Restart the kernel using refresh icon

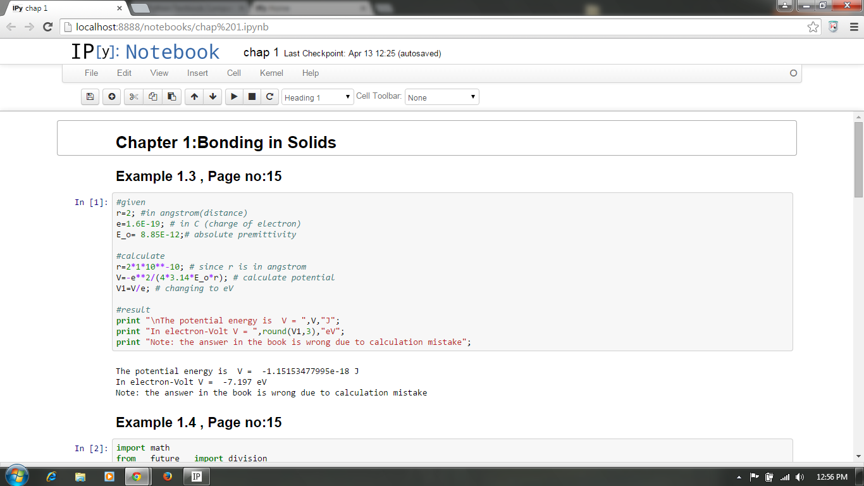269,97
